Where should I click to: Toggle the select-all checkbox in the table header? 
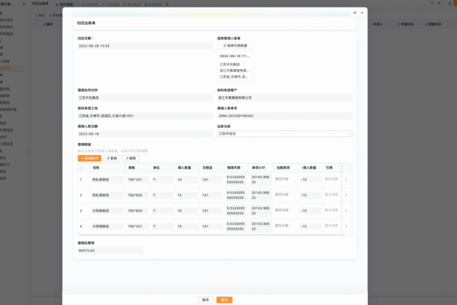pyautogui.click(x=81, y=168)
